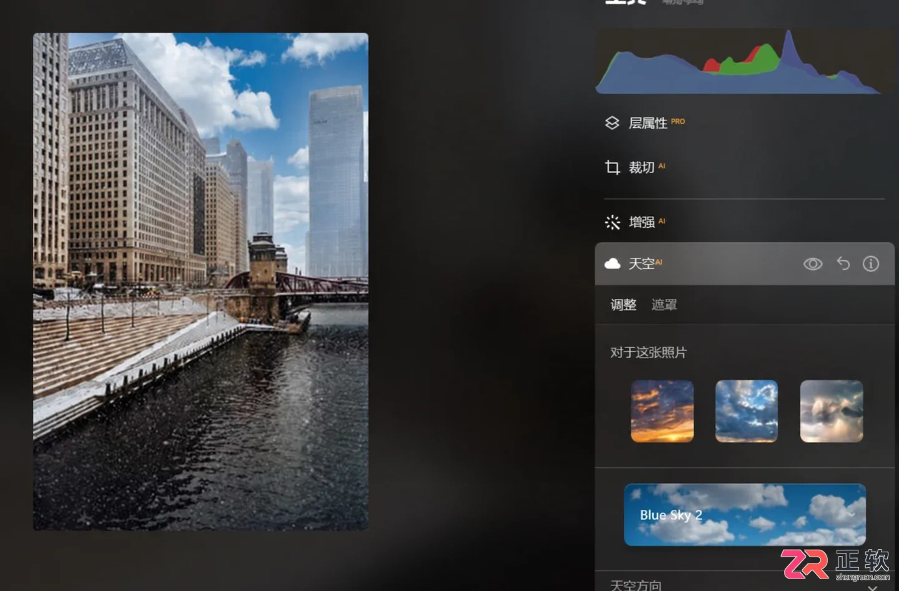
Task: Choose the grey stormy sky thumbnail
Action: 832,411
